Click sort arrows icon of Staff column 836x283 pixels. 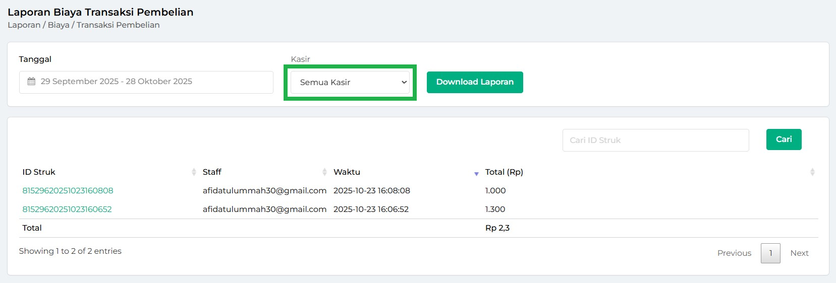[x=324, y=172]
